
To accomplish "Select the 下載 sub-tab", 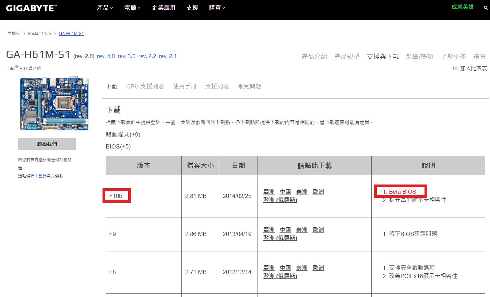I will [x=111, y=86].
